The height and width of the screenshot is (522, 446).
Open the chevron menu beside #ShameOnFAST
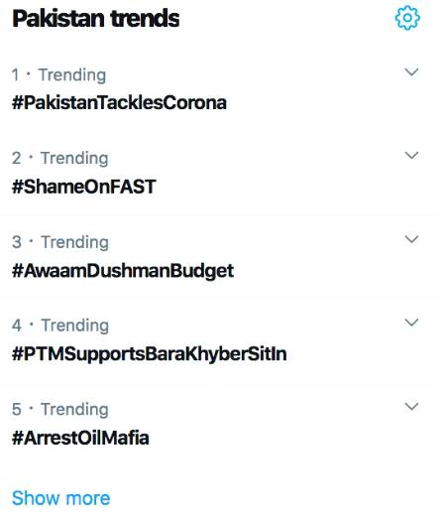411,155
